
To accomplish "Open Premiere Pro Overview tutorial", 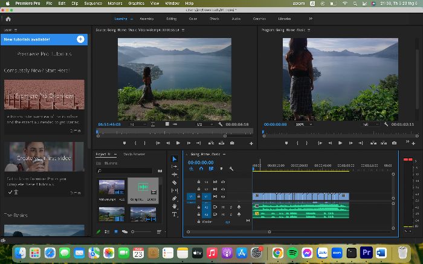I will point(44,94).
